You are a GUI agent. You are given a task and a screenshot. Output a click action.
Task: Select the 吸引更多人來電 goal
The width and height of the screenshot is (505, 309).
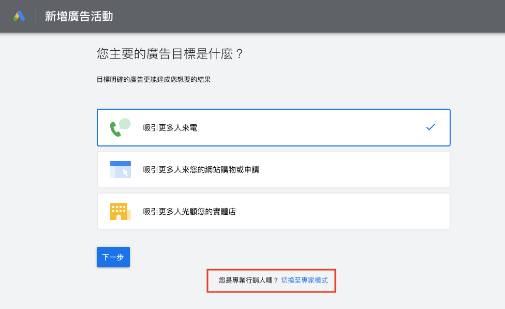coord(170,128)
